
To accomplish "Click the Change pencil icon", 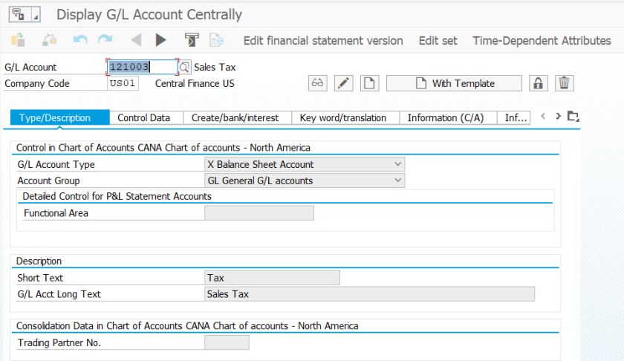I will click(x=342, y=83).
